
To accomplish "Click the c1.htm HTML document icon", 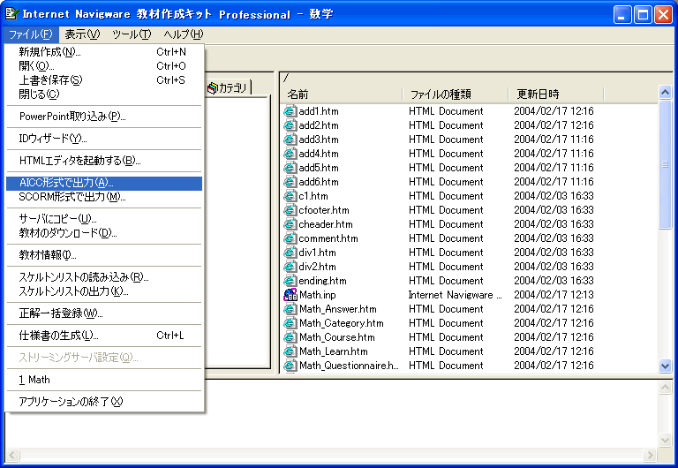I will pyautogui.click(x=290, y=196).
